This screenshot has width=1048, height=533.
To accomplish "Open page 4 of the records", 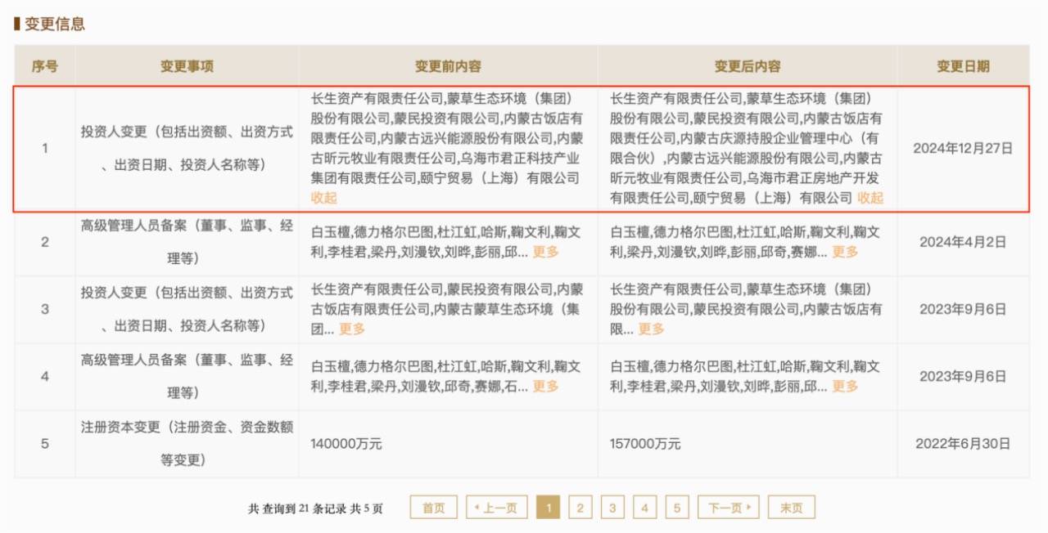I will tap(644, 508).
